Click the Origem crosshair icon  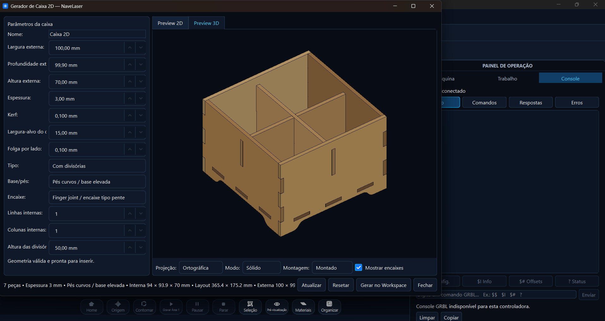(x=118, y=306)
